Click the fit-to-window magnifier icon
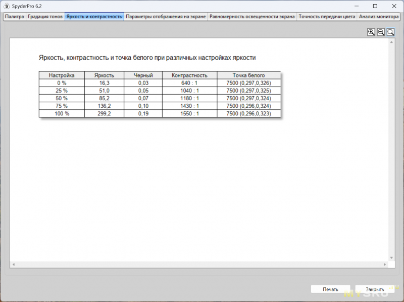 pyautogui.click(x=390, y=32)
